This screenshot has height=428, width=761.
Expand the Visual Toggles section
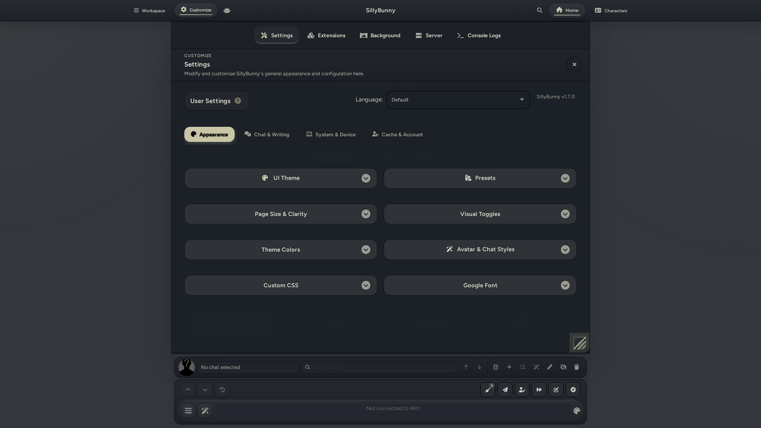[480, 214]
